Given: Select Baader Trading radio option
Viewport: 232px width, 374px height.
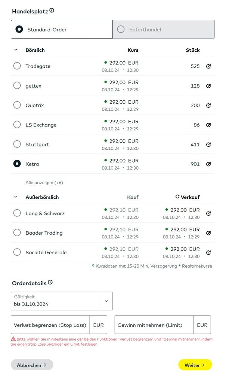Looking at the screenshot, I should click(x=17, y=233).
